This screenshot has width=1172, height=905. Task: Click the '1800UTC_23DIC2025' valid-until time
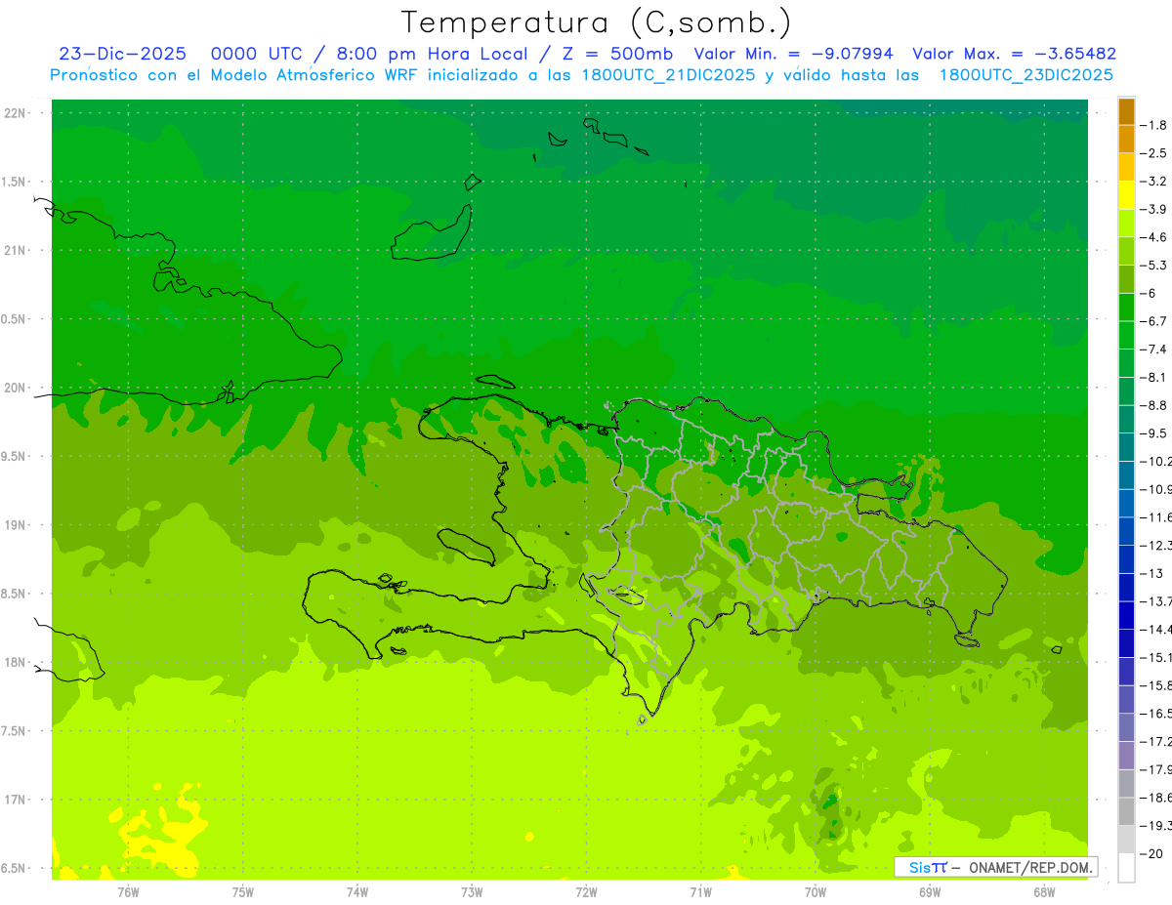[1026, 75]
